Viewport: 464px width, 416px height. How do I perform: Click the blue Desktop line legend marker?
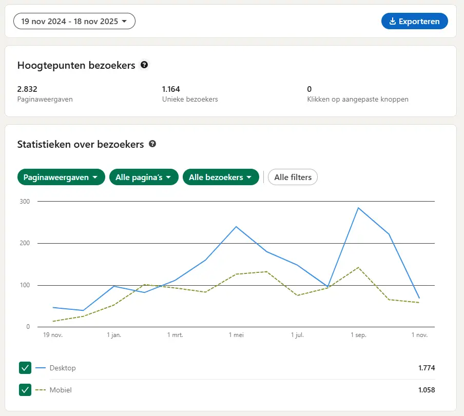coord(41,368)
